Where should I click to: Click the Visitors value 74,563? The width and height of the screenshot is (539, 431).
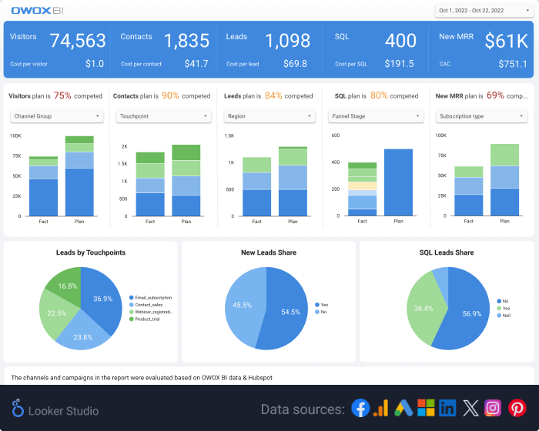78,41
